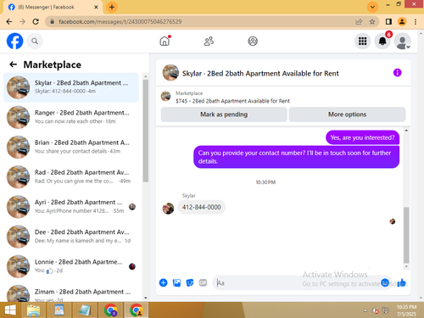Open the Ayri conversation
The height and width of the screenshot is (318, 424).
pos(71,207)
